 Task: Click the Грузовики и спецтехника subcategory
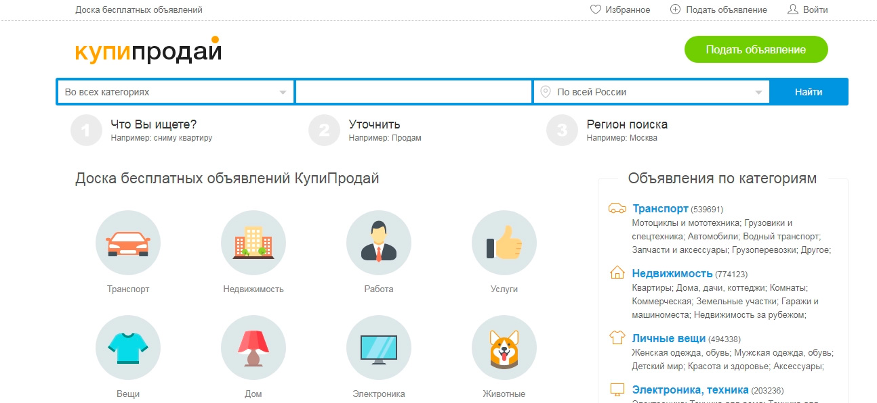point(712,229)
